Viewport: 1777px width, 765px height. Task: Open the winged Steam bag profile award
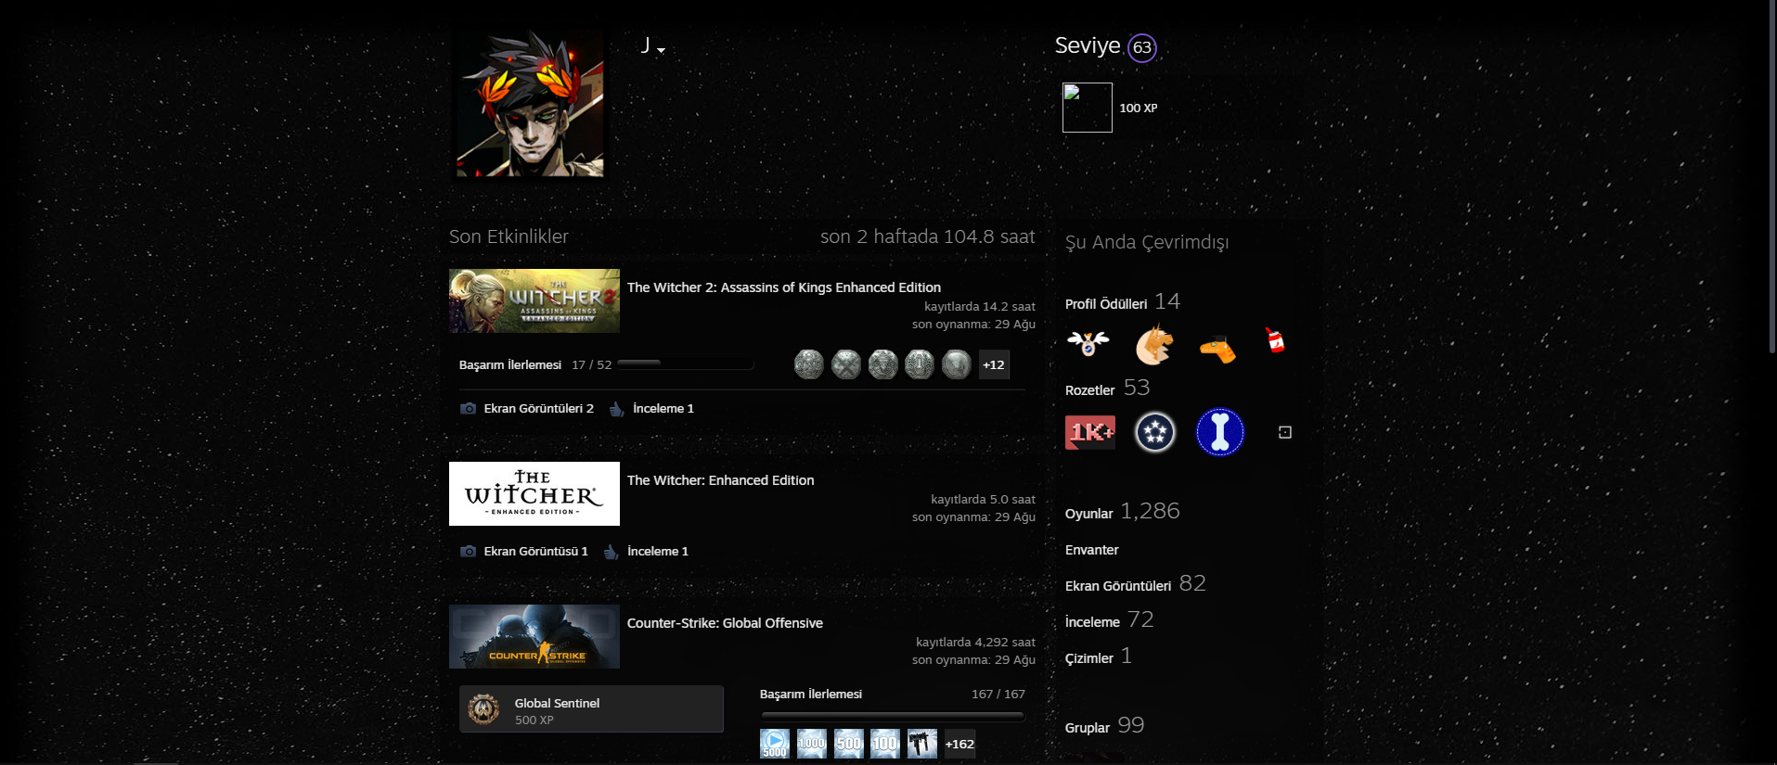(x=1088, y=344)
